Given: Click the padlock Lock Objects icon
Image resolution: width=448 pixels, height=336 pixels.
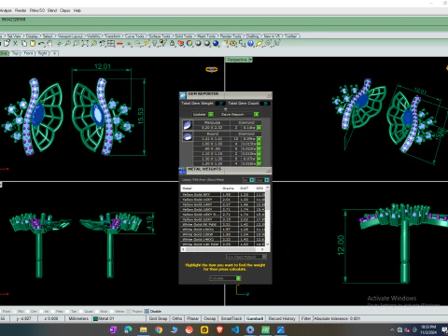Looking at the screenshot, I should tap(172, 44).
